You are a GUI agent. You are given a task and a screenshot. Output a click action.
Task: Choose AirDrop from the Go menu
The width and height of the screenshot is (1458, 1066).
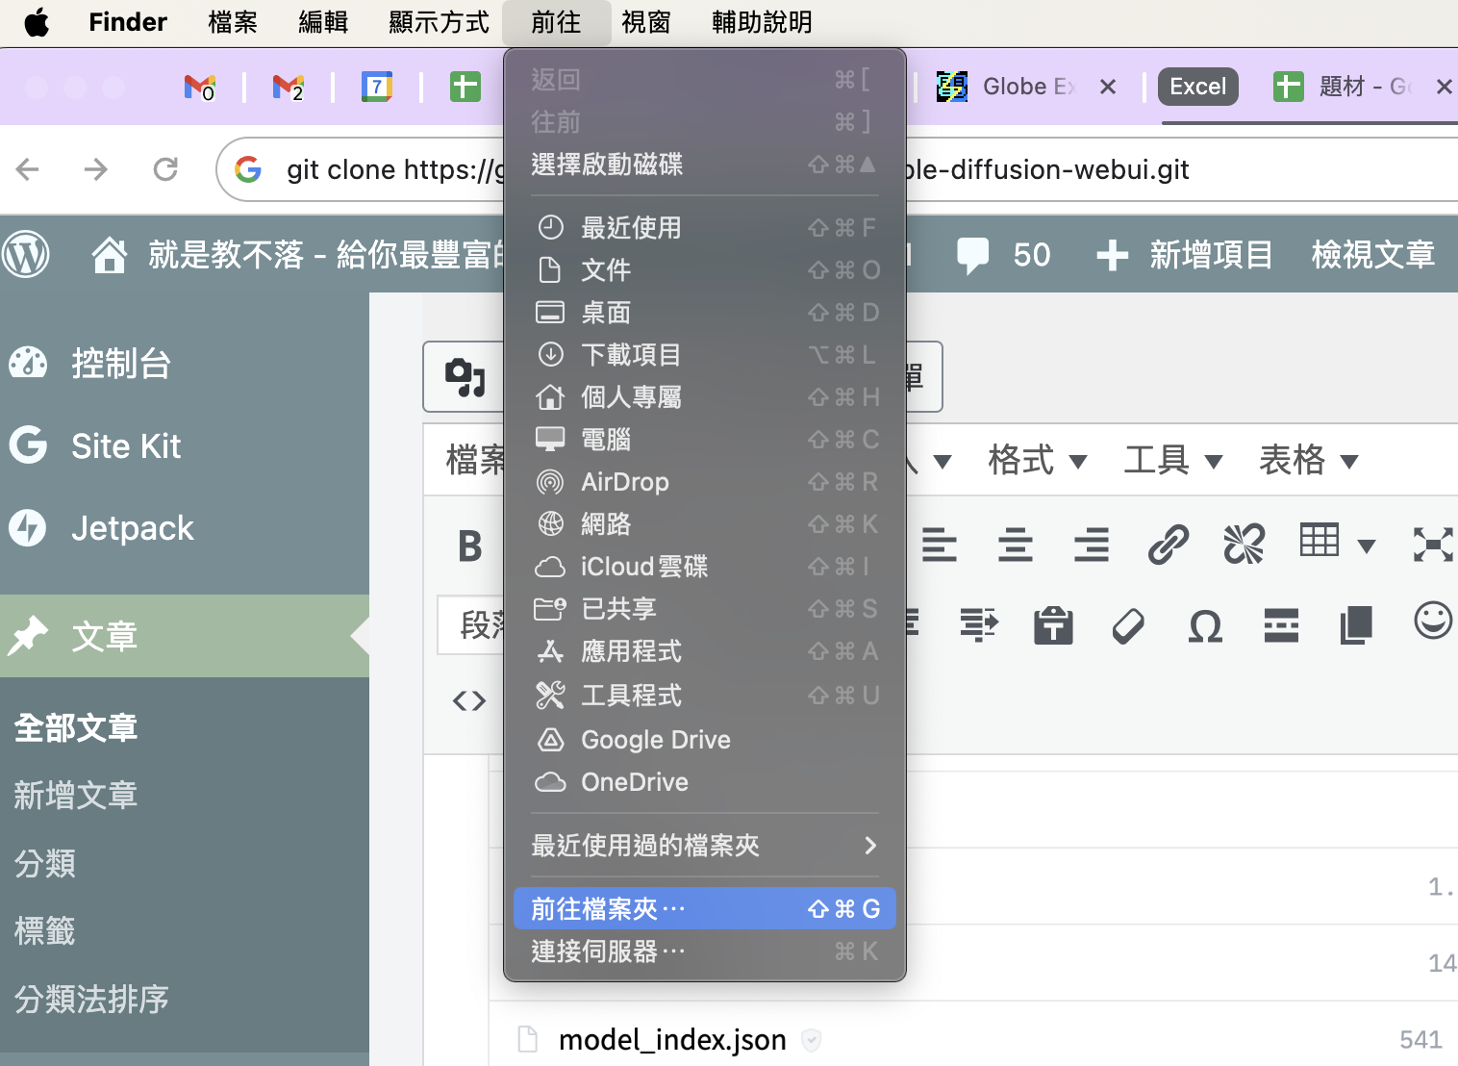[x=625, y=482]
